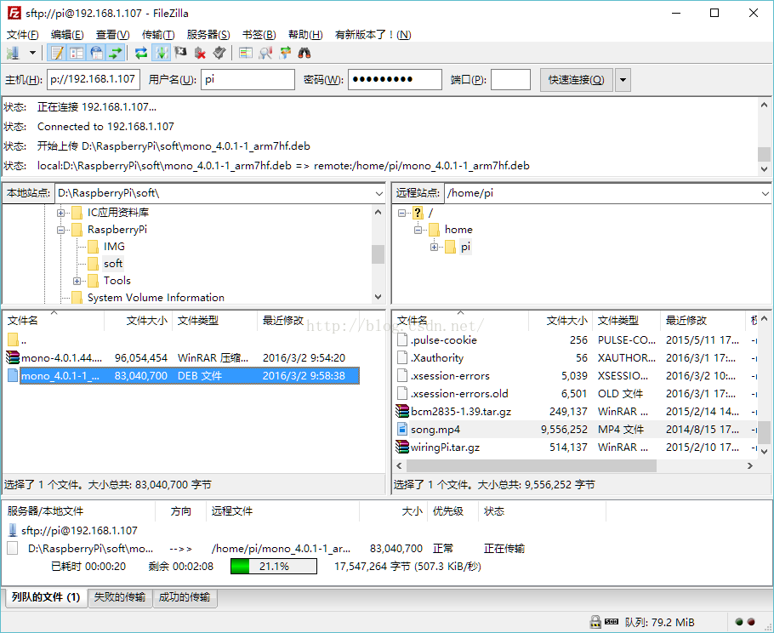This screenshot has width=774, height=633.
Task: Click the remote file list horizontal scrollbar
Action: pos(532,465)
